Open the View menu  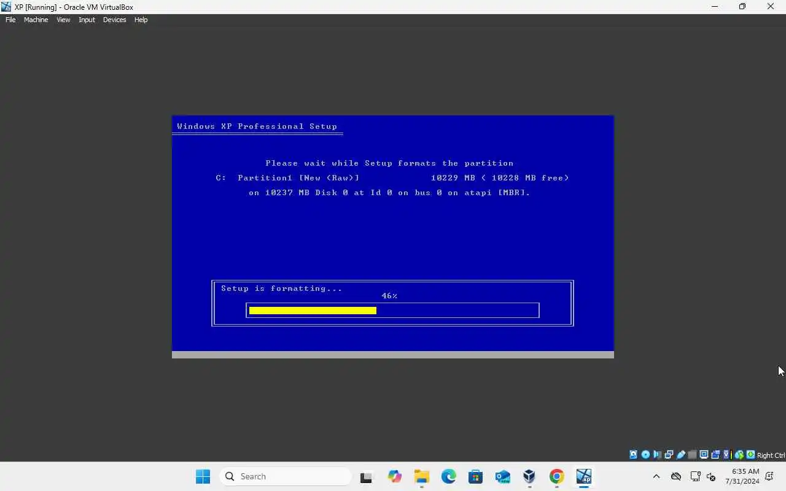click(x=63, y=20)
